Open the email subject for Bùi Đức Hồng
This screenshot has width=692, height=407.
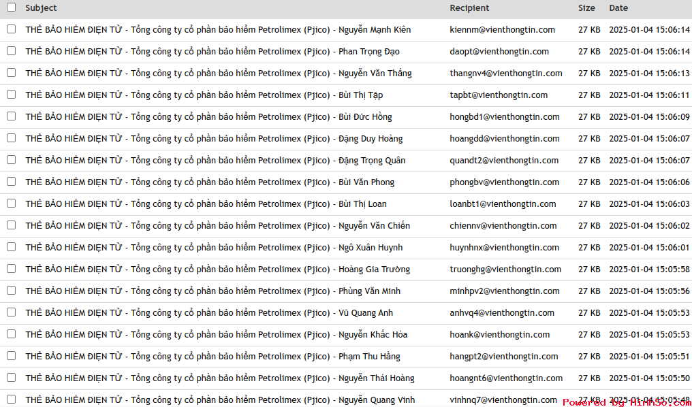tap(208, 117)
